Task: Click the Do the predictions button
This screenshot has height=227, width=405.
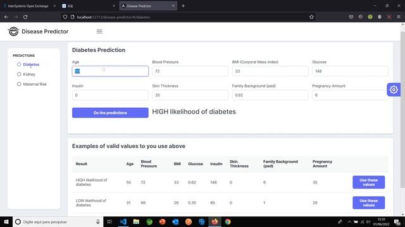Action: 110,113
